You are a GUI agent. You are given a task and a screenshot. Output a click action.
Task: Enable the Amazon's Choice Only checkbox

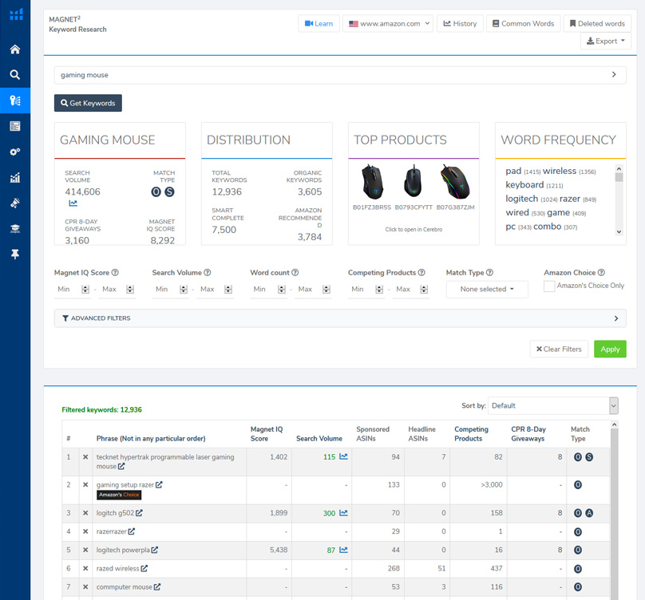click(549, 286)
